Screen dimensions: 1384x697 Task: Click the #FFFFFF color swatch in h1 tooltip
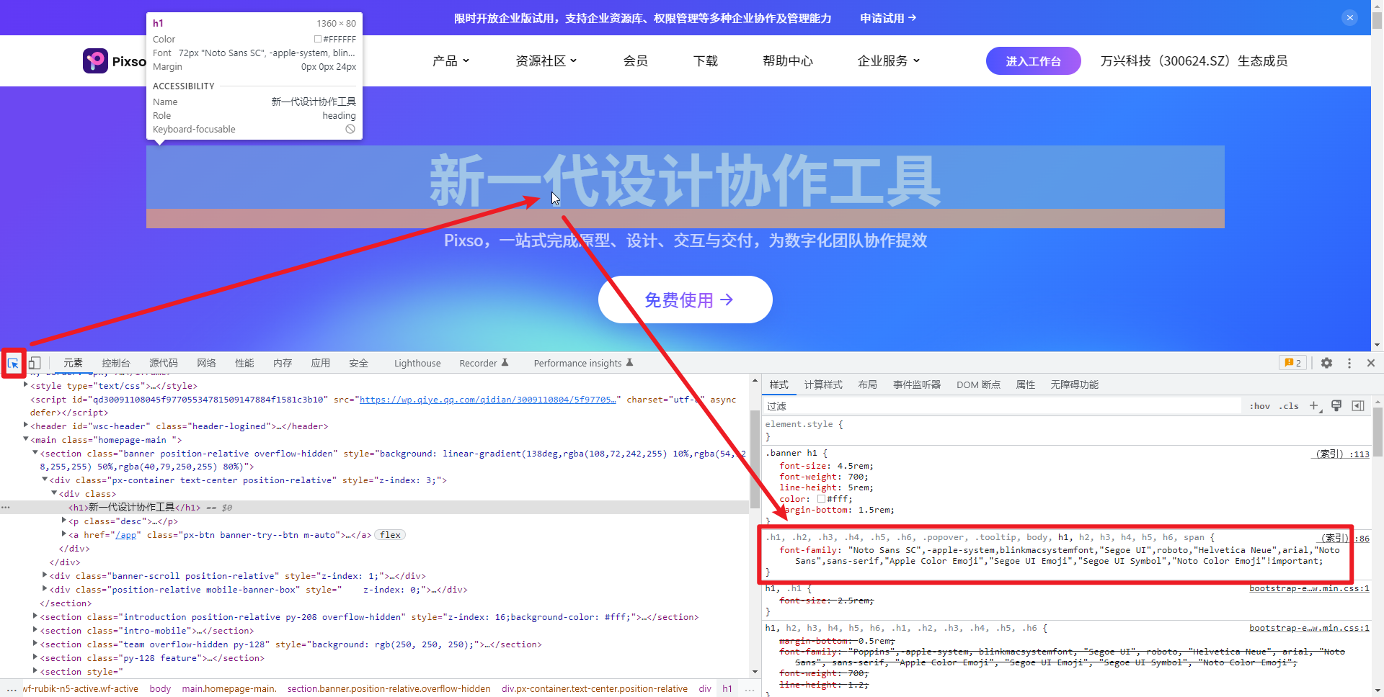click(x=318, y=40)
